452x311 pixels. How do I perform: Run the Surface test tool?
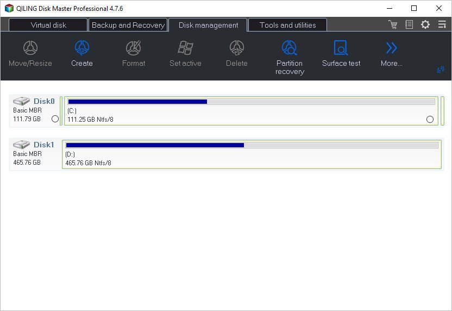341,54
